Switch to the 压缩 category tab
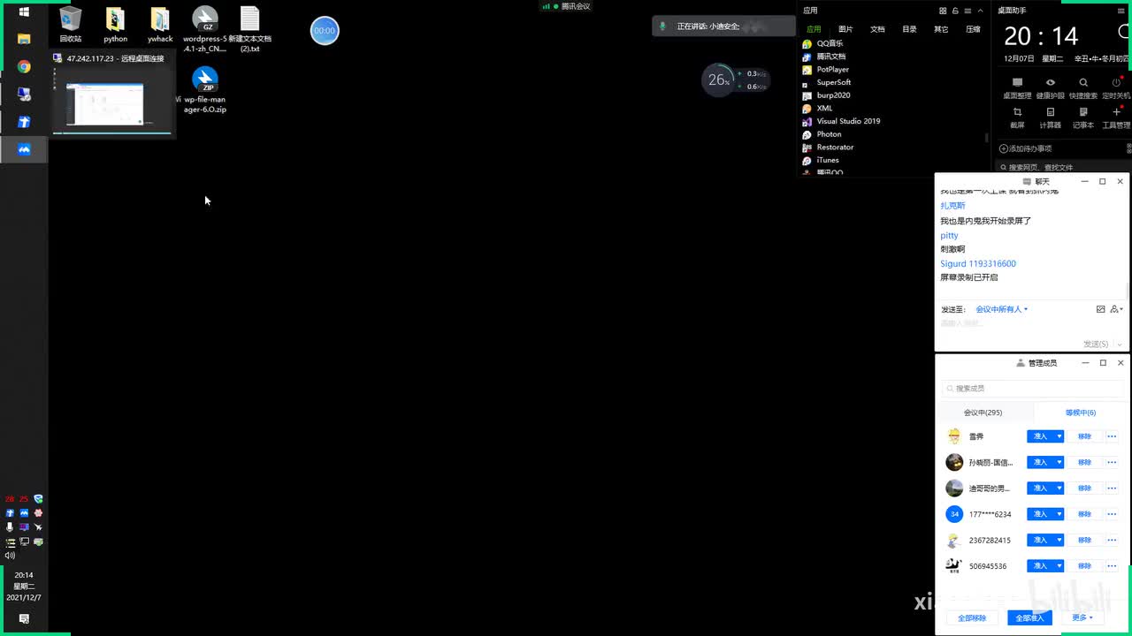The image size is (1132, 636). point(973,29)
